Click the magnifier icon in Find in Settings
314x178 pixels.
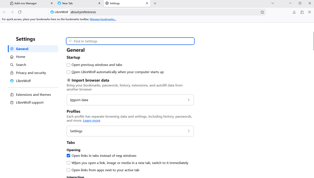[70, 41]
